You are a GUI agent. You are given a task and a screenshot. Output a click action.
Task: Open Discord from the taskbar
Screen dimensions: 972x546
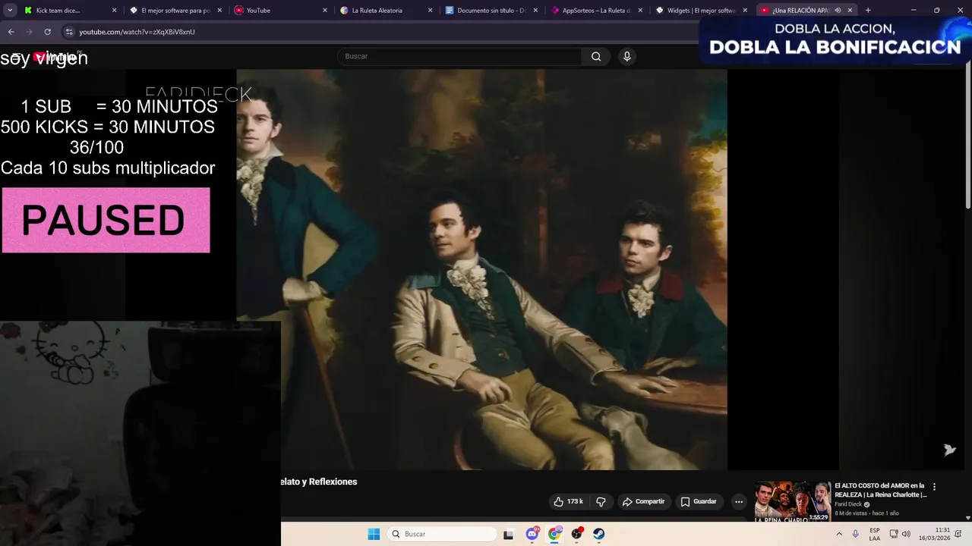(x=532, y=534)
